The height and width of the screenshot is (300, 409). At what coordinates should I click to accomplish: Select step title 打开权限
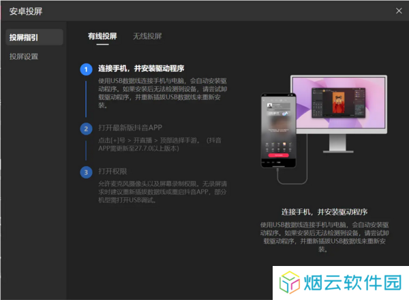click(x=112, y=171)
